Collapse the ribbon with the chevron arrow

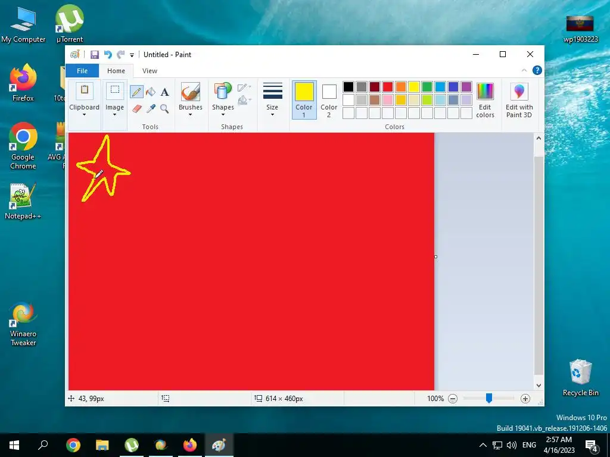coord(524,70)
